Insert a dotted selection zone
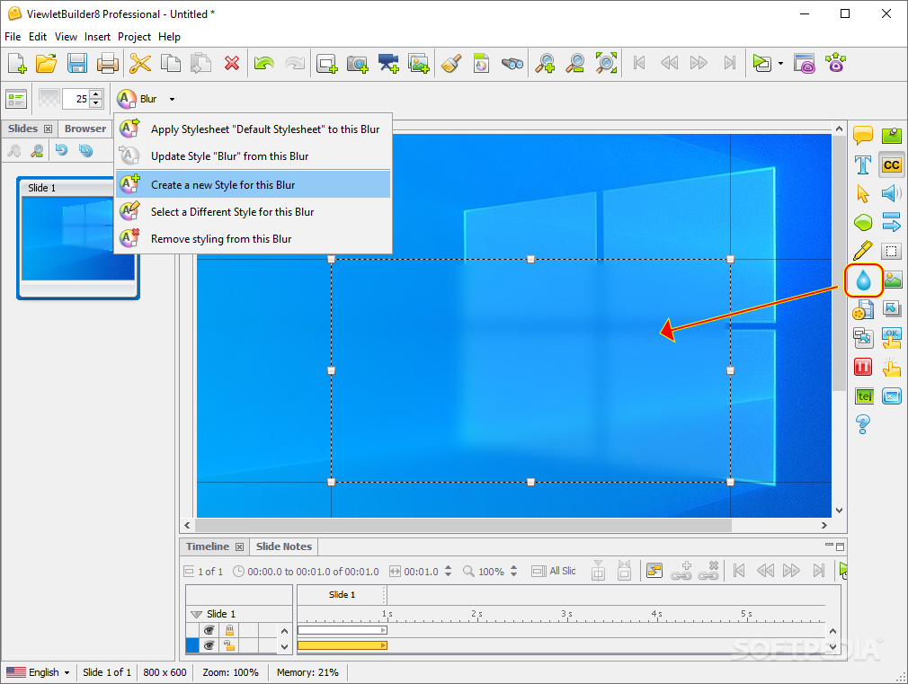The width and height of the screenshot is (908, 684). 892,251
